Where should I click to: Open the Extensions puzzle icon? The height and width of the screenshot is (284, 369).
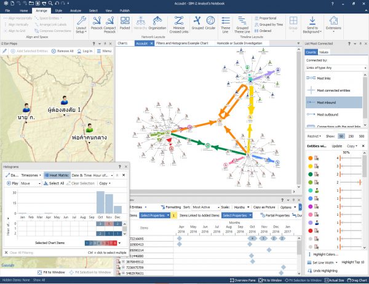click(333, 21)
